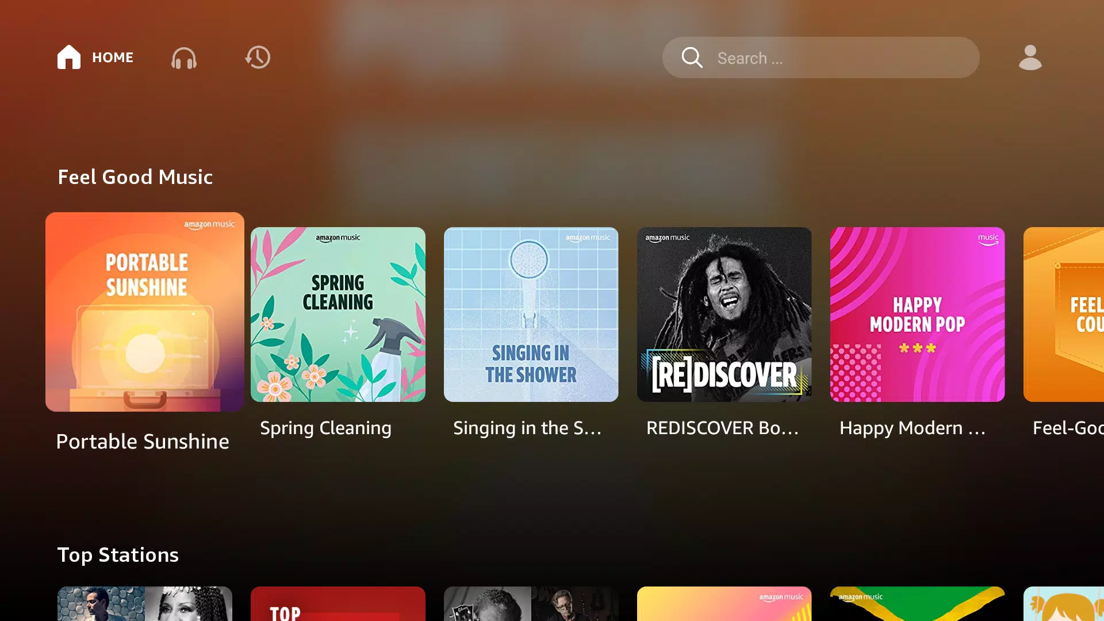
Task: Click the red Top Stations card
Action: point(338,603)
